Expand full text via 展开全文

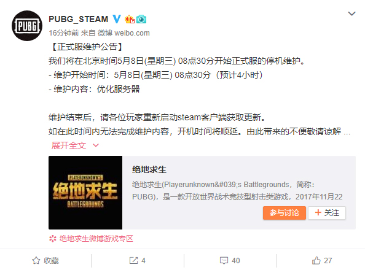pos(69,145)
